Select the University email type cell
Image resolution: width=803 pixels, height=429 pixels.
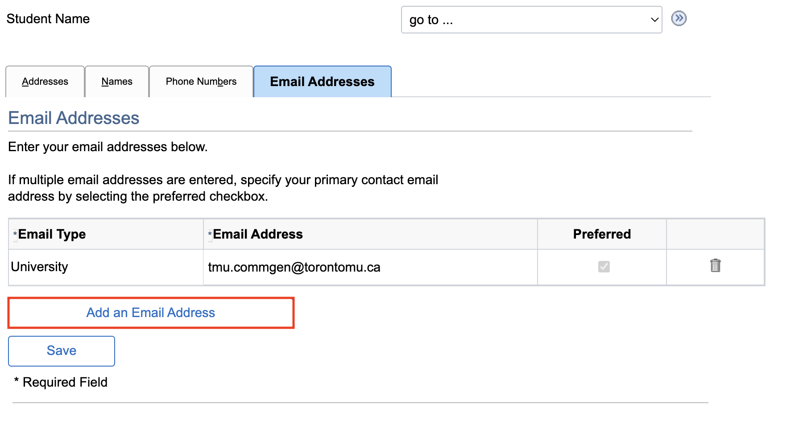click(x=40, y=267)
